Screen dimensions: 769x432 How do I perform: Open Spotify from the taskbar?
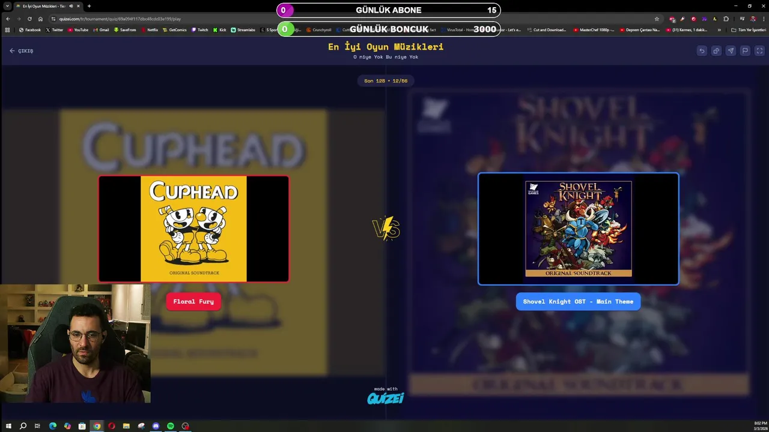tap(171, 426)
